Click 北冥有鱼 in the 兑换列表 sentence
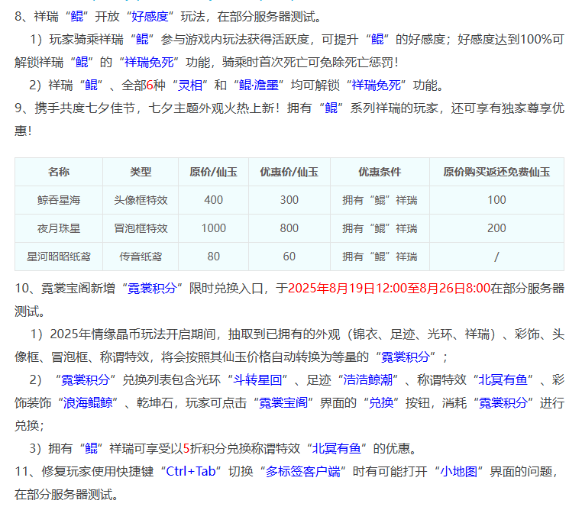Viewport: 582px width, 510px height. pos(503,379)
